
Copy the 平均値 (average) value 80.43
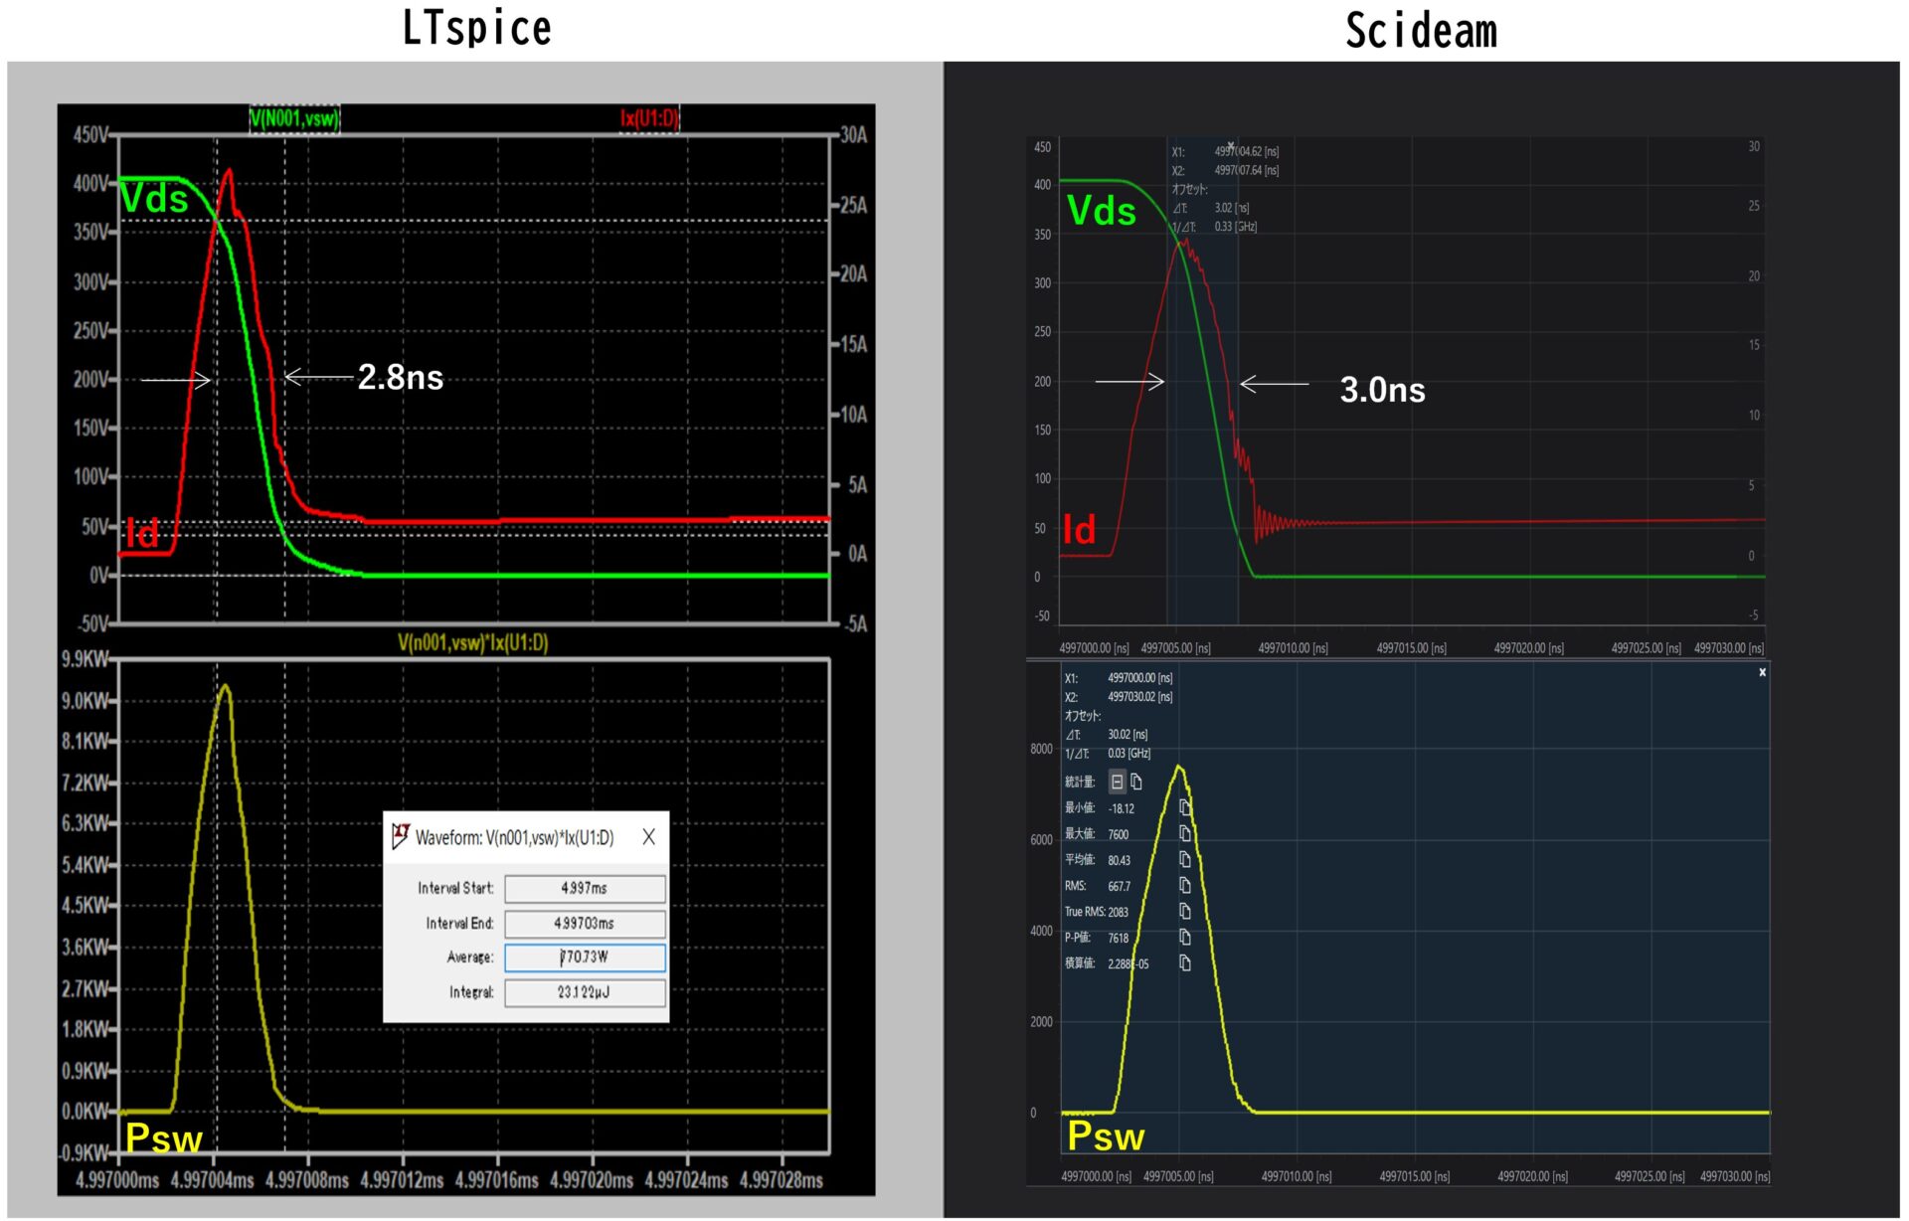1184,859
